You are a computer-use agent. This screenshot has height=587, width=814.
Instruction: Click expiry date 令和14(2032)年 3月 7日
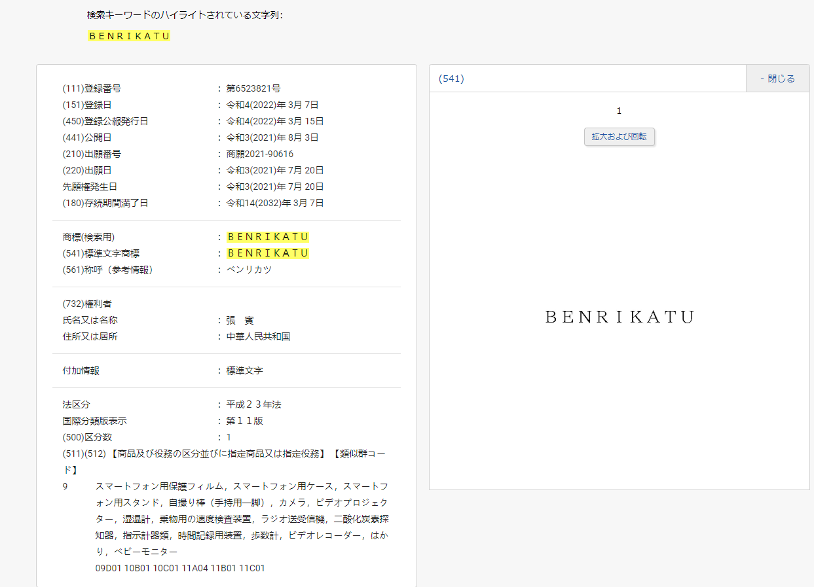coord(275,203)
